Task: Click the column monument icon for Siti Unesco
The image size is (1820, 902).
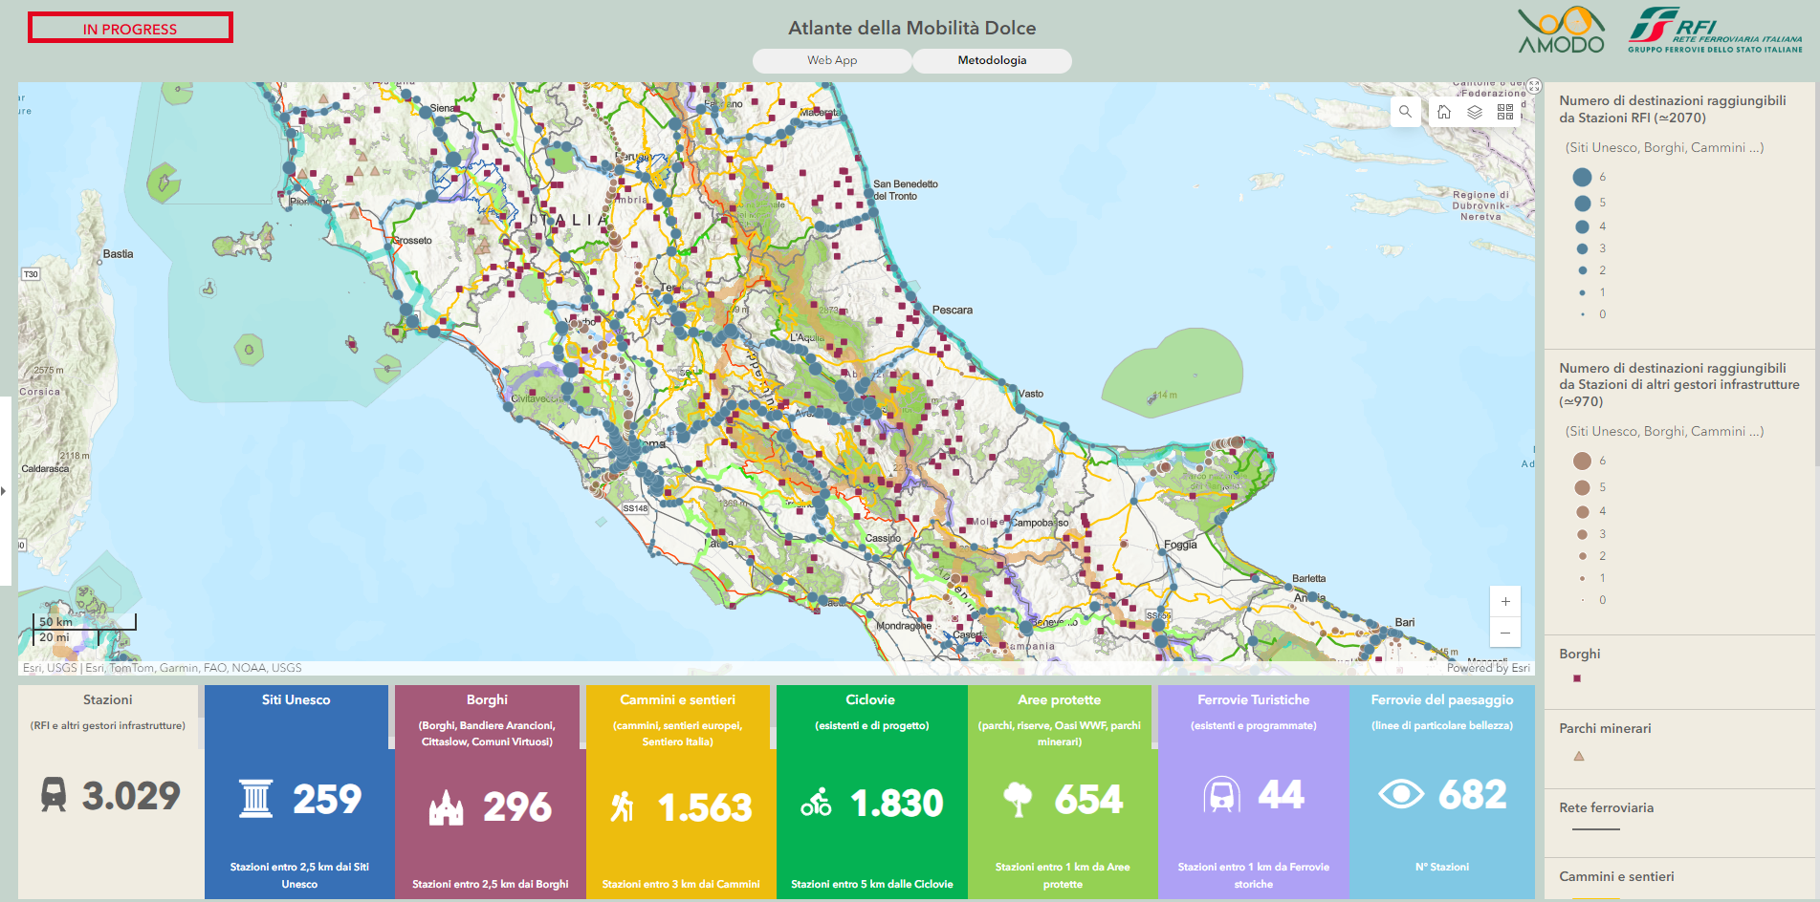Action: coord(255,799)
